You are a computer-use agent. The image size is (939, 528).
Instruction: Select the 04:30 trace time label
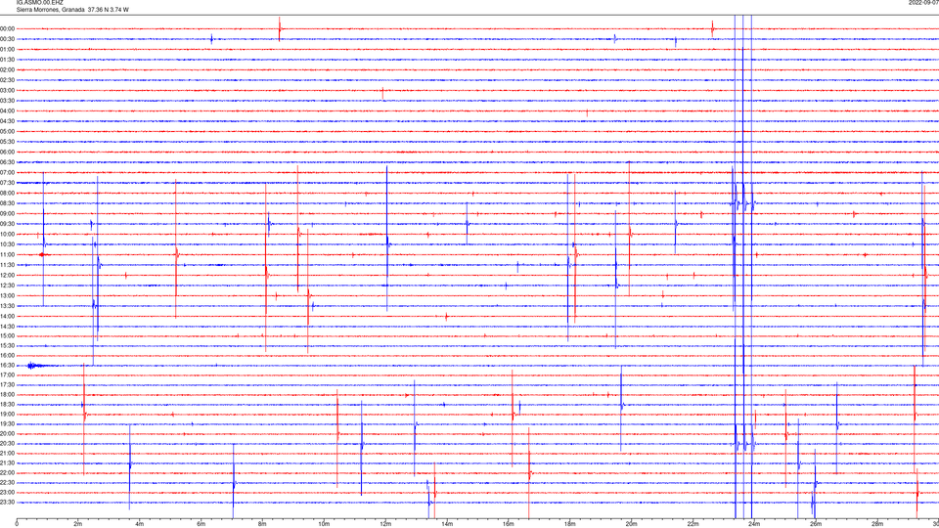click(x=7, y=121)
